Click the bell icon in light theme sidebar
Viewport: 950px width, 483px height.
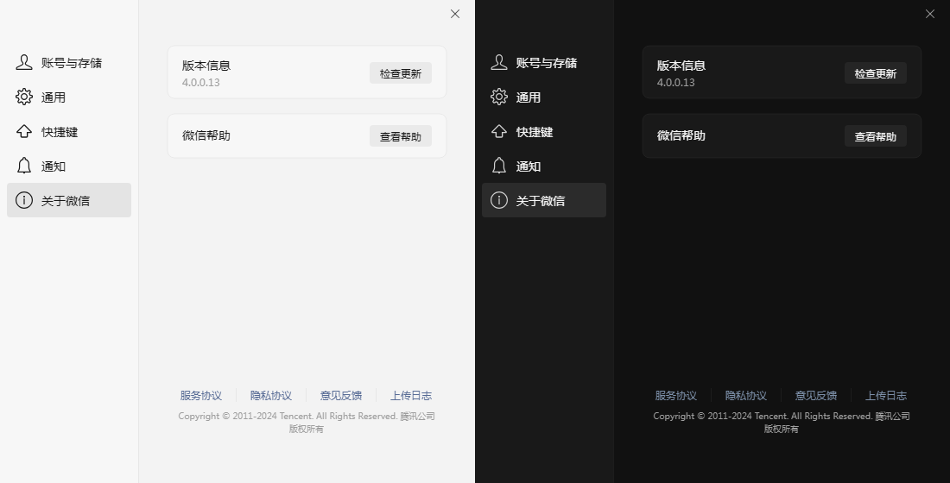(x=24, y=166)
